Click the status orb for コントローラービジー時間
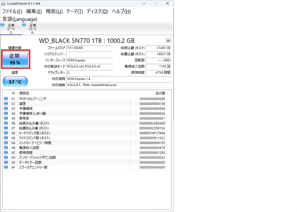Image resolution: width=297 pixels, height=212 pixels. [6, 143]
